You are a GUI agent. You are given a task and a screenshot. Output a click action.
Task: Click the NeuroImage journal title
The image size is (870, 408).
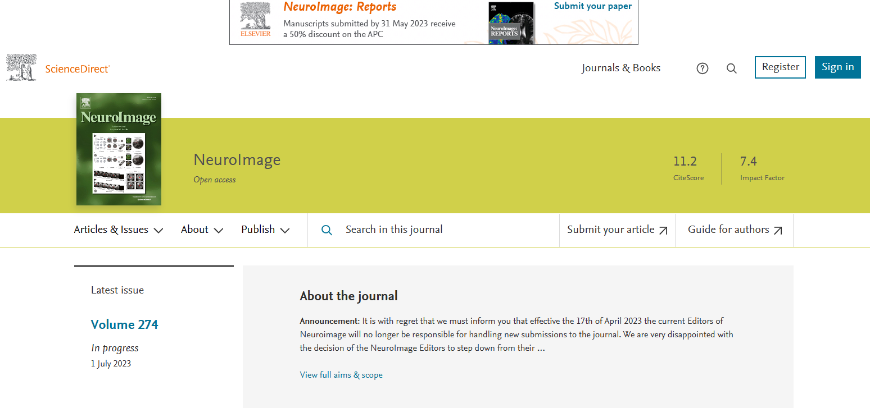237,160
